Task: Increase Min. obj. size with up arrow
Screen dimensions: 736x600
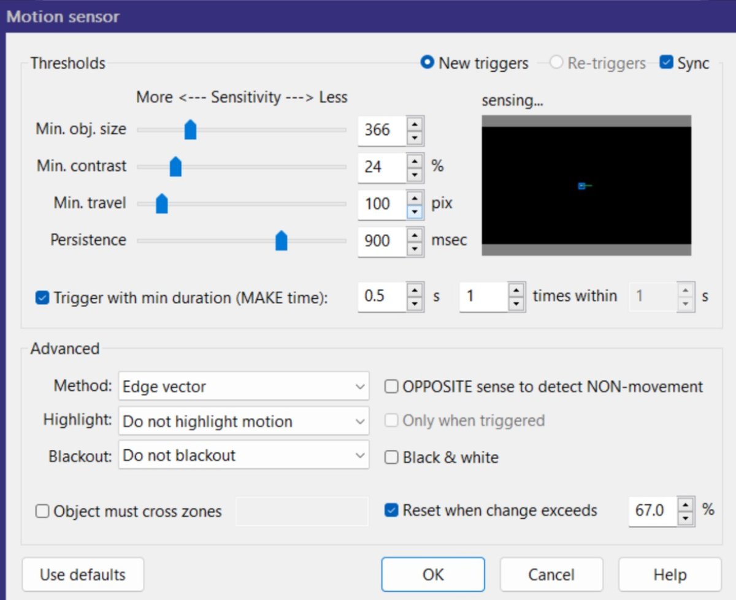Action: [415, 123]
